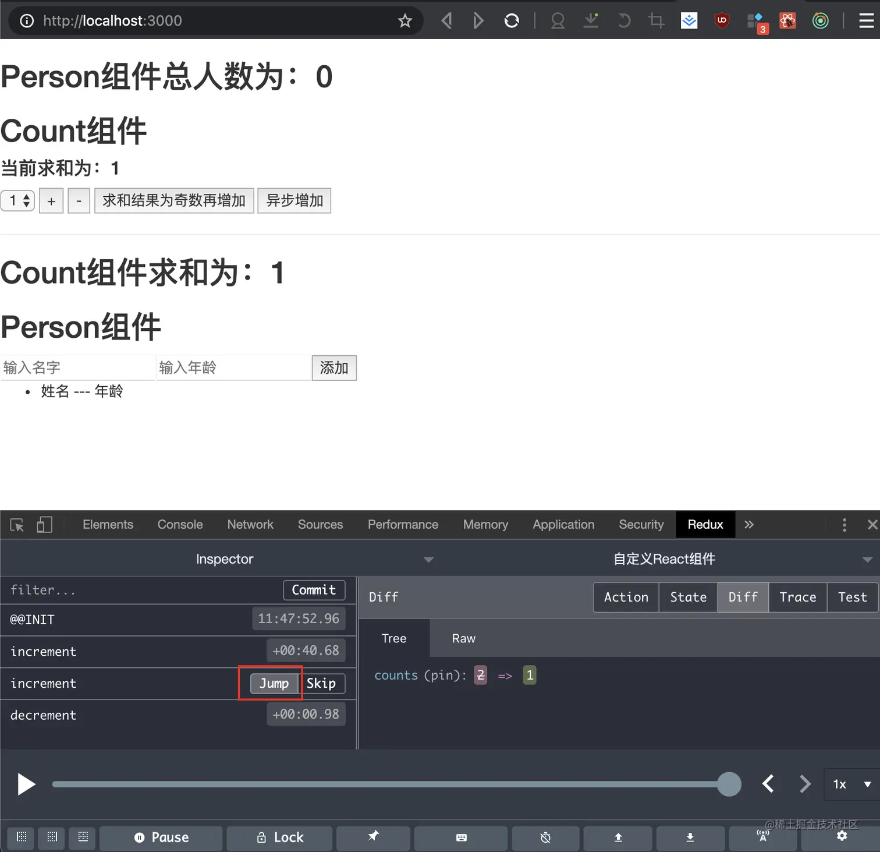Select the decrement action row
The image size is (880, 852).
click(178, 715)
